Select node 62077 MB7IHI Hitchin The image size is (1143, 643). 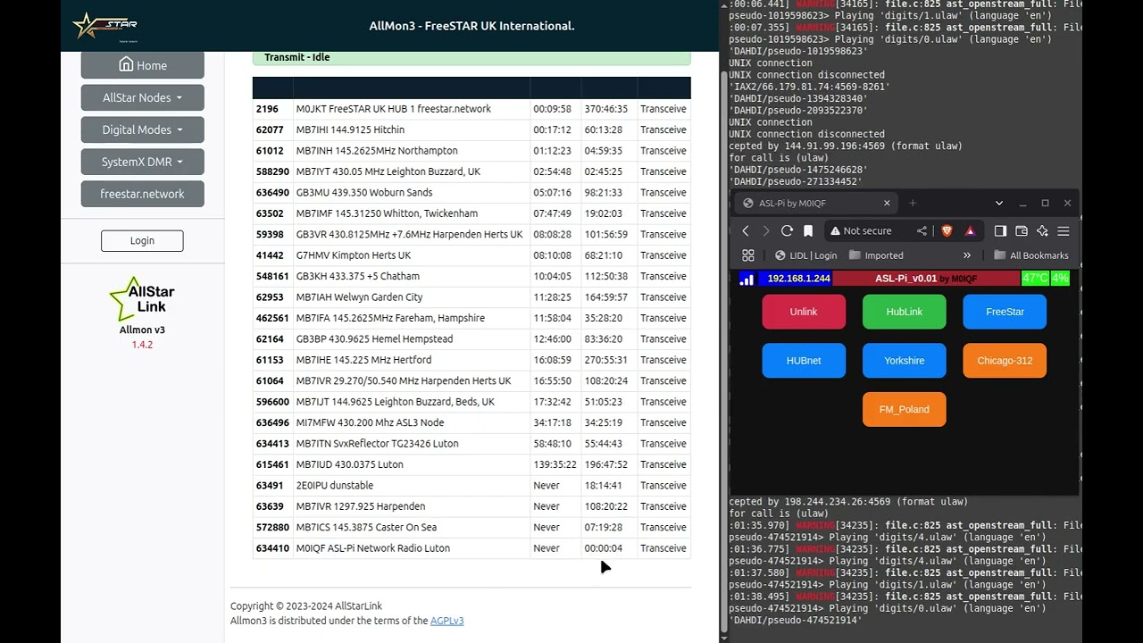[471, 129]
